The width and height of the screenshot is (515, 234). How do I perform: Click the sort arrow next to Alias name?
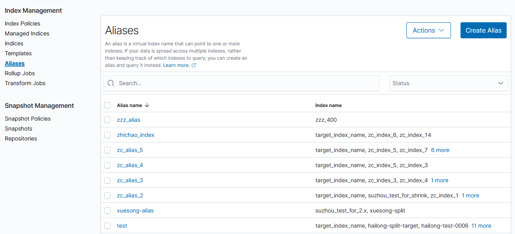tap(147, 105)
